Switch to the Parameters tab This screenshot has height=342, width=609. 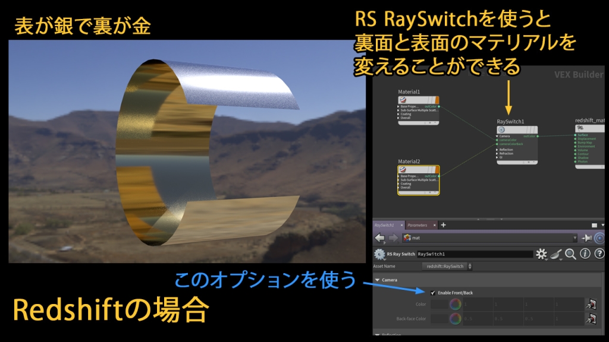[x=418, y=226]
